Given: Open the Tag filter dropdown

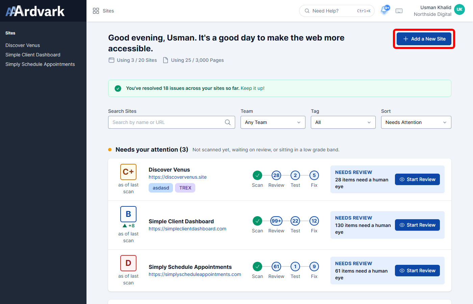Looking at the screenshot, I should [x=343, y=122].
